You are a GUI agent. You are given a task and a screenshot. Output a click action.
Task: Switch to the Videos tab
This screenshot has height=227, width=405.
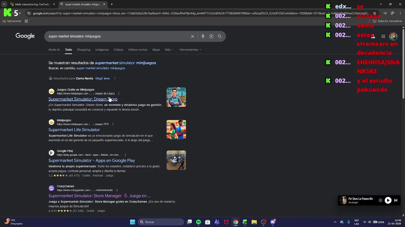point(118,49)
